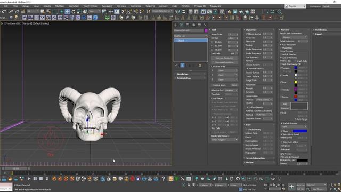The height and width of the screenshot is (192, 341).
Task: Pause simulation with Phoenix pause icon
Action: [x=35, y=179]
